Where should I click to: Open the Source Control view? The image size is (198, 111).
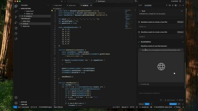tap(16, 17)
